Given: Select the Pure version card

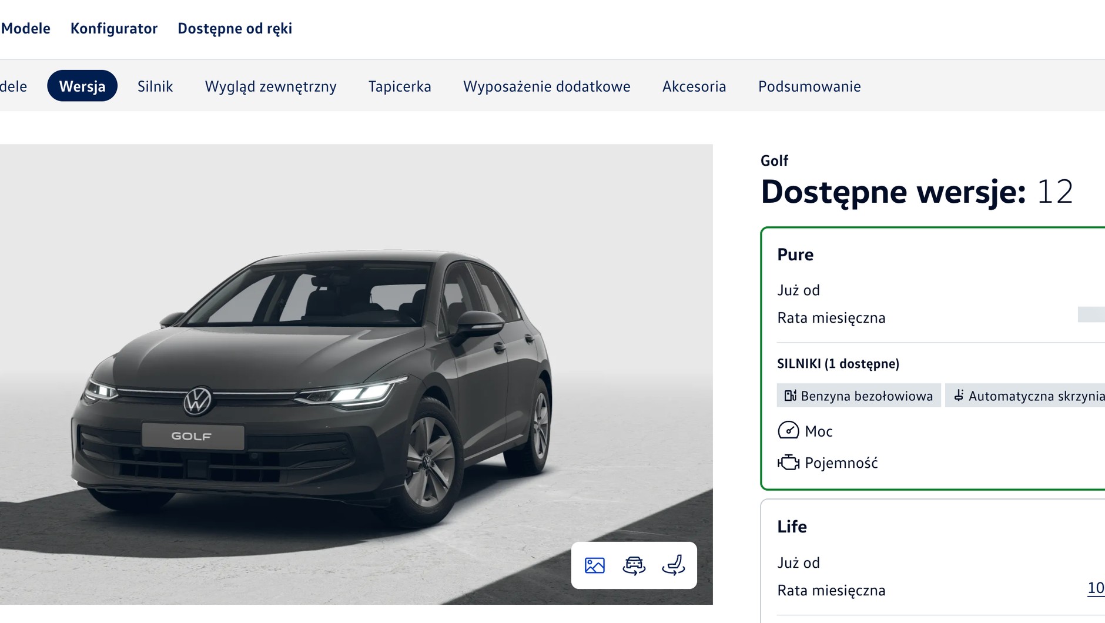Looking at the screenshot, I should click(933, 359).
